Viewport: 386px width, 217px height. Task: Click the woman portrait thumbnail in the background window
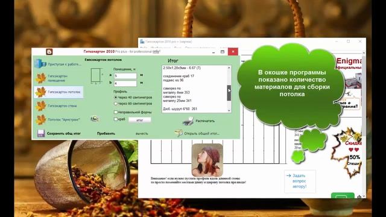point(207,160)
